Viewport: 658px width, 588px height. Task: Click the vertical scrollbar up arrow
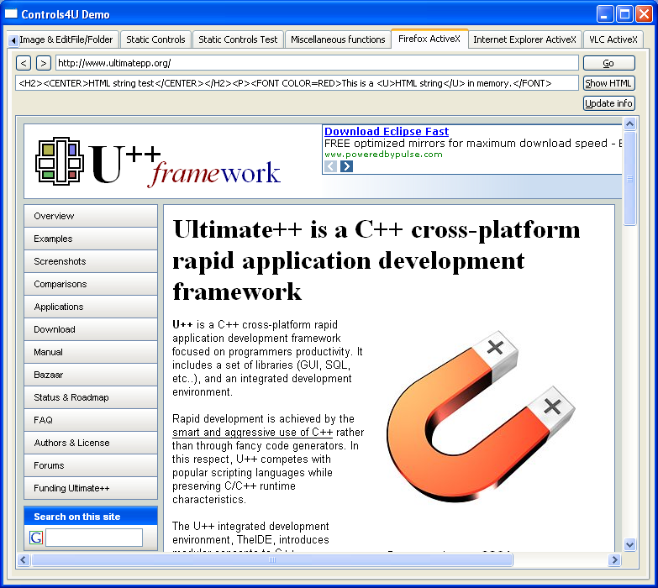[x=629, y=123]
